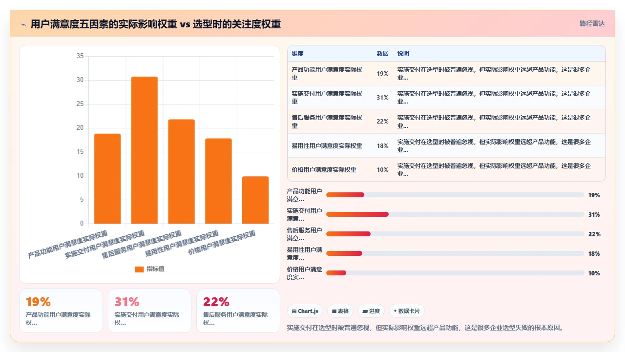Image resolution: width=625 pixels, height=352 pixels.
Task: Toggle the 指标值 legend item
Action: [x=150, y=269]
